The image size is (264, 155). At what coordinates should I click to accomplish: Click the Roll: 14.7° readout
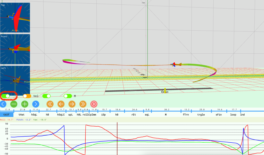(x=7, y=120)
